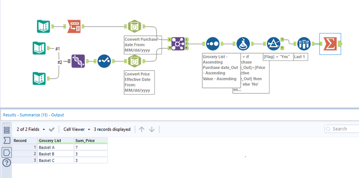Click the Transpose tool icon

pyautogui.click(x=74, y=26)
